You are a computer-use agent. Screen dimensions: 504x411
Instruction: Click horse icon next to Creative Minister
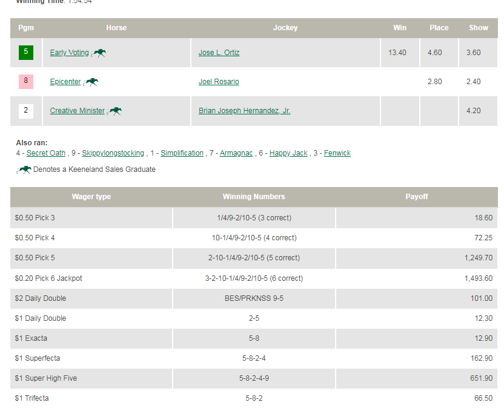click(x=115, y=111)
